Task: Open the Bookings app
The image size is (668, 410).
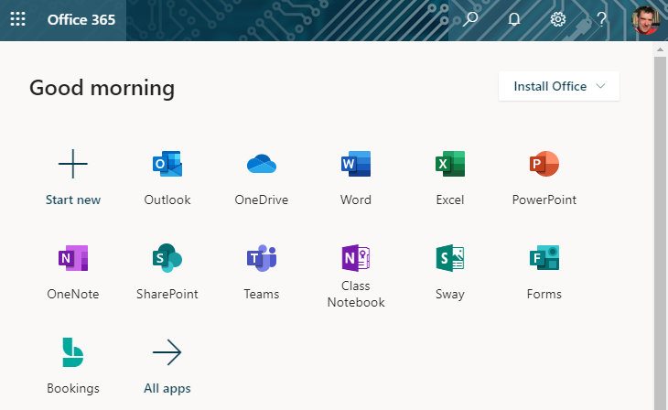Action: pyautogui.click(x=73, y=352)
